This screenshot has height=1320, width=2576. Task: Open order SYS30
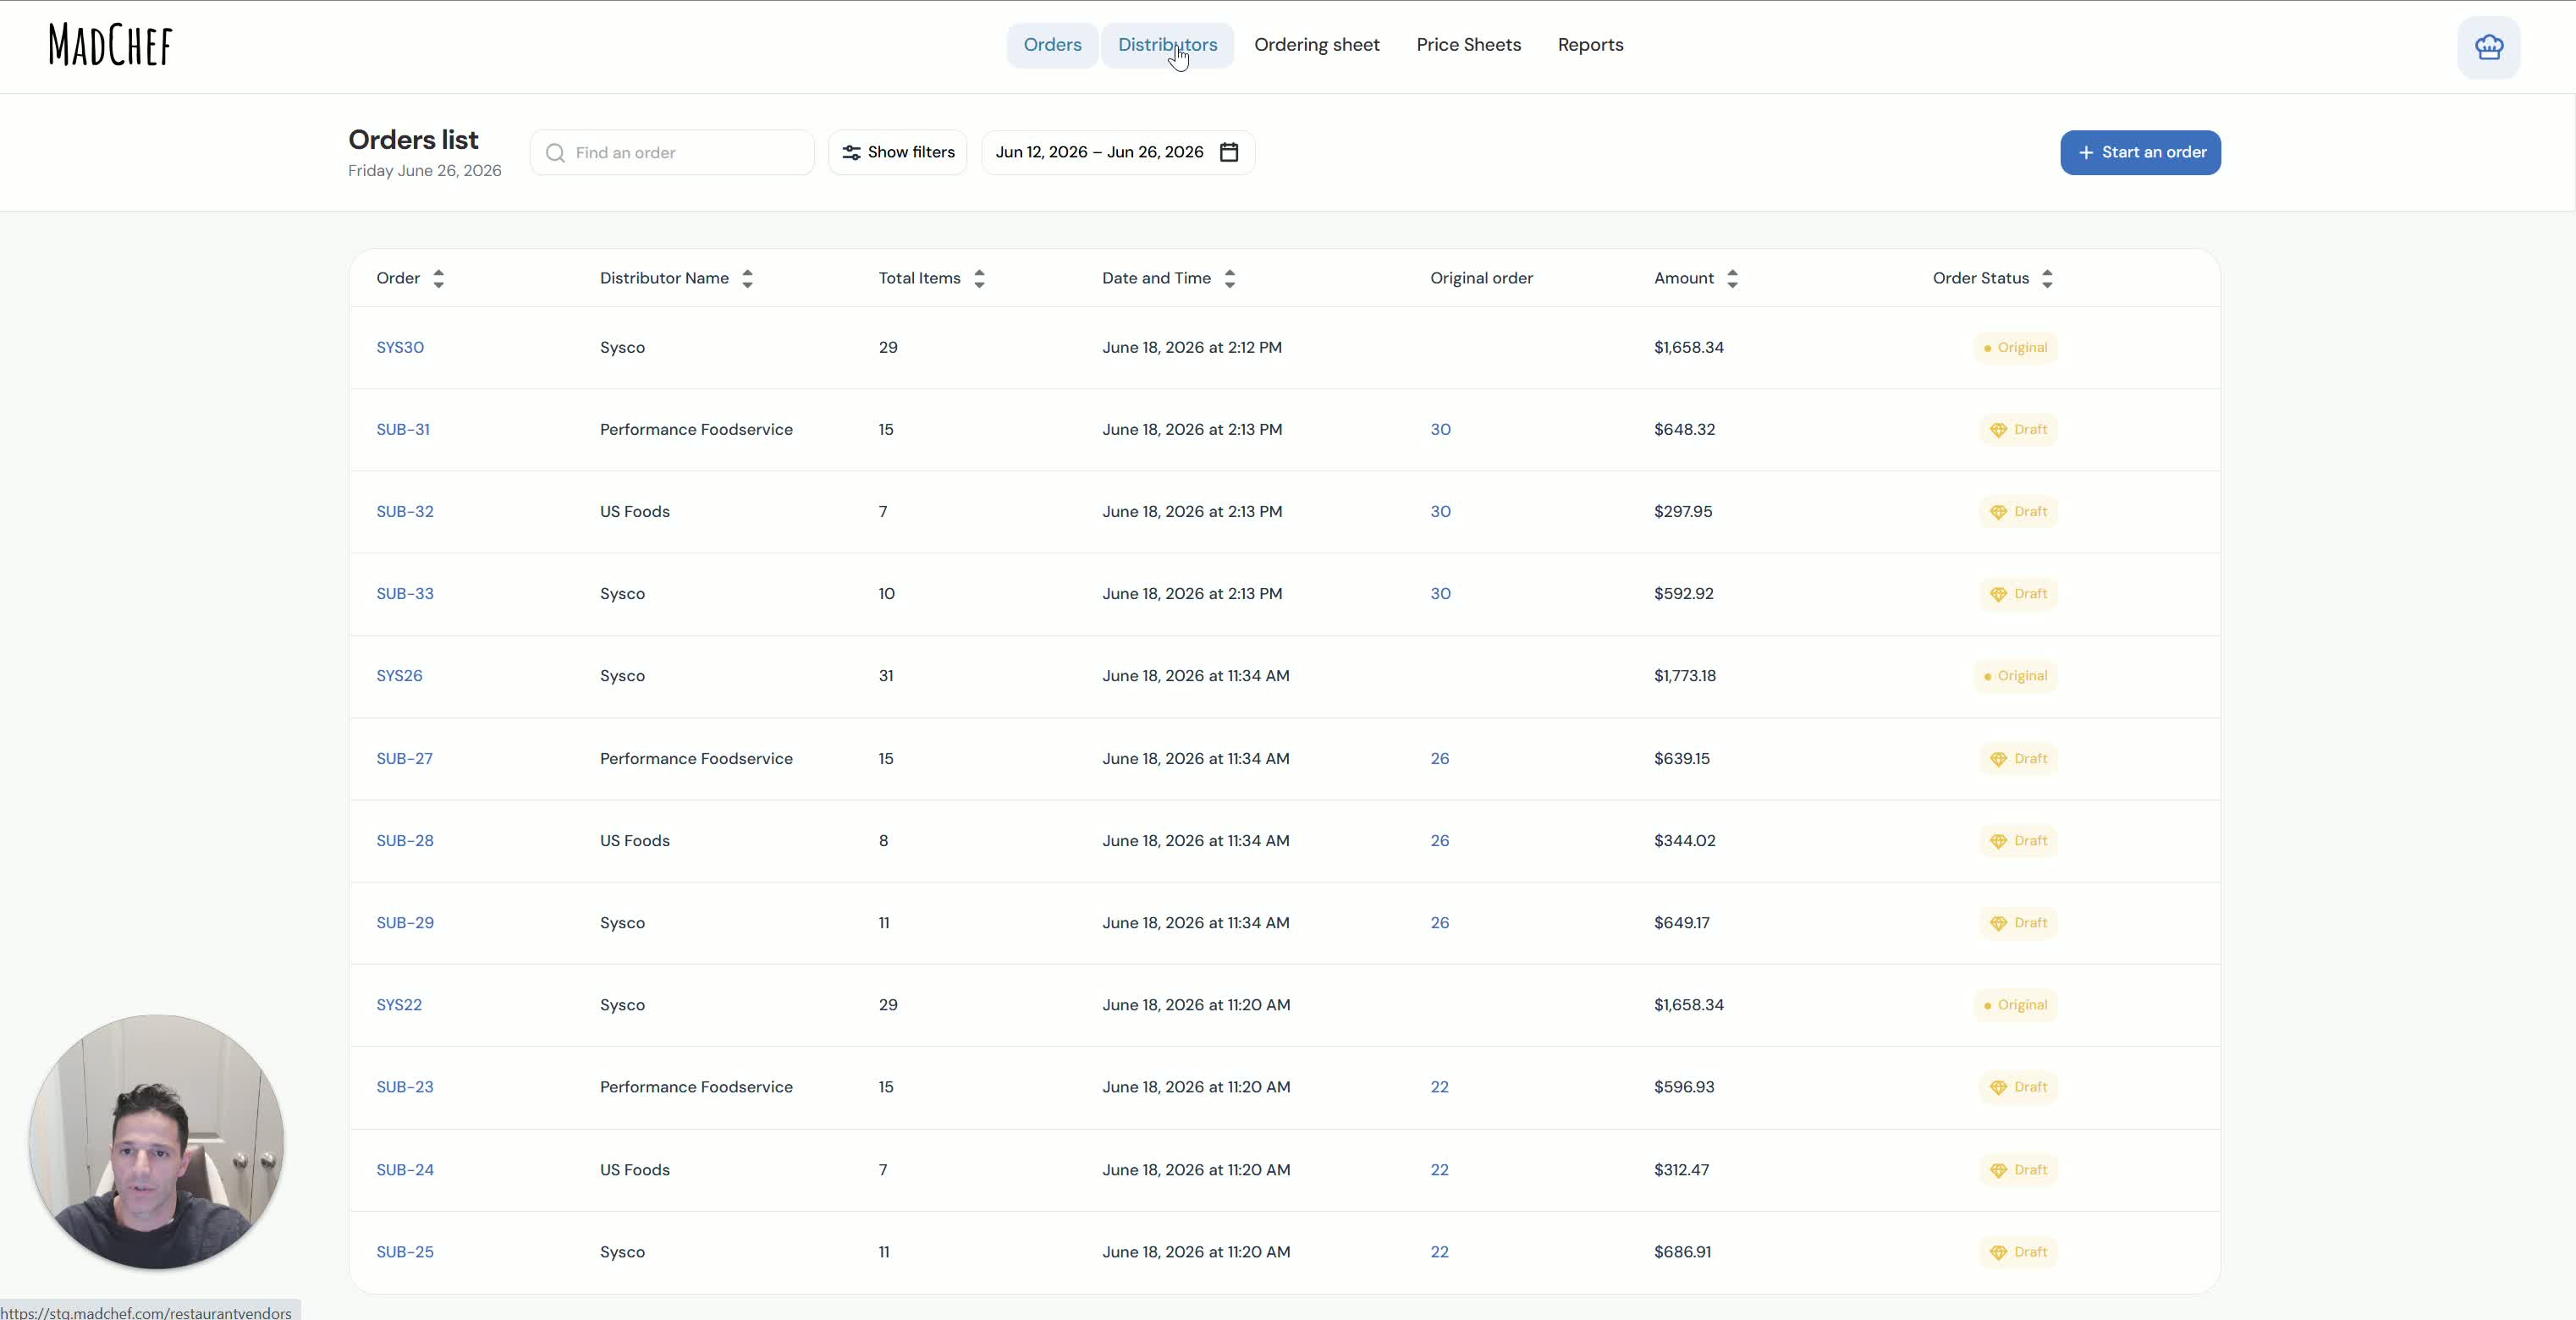coord(400,348)
